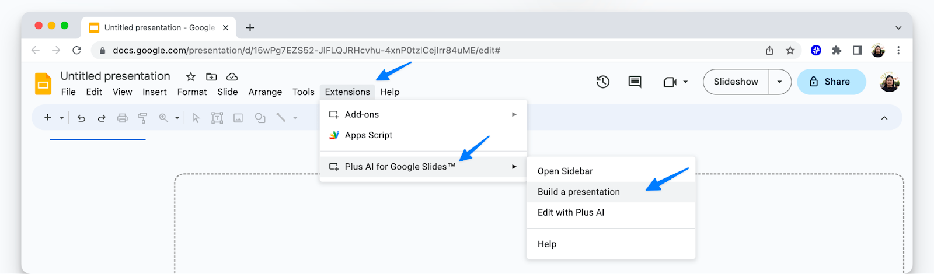Open the zoom level dropdown arrow
Screen dimensions: 934x274
[177, 118]
